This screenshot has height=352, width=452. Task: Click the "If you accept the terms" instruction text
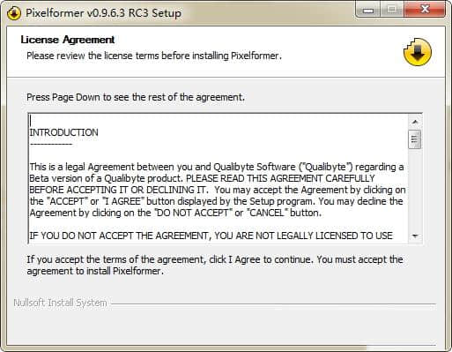[215, 265]
